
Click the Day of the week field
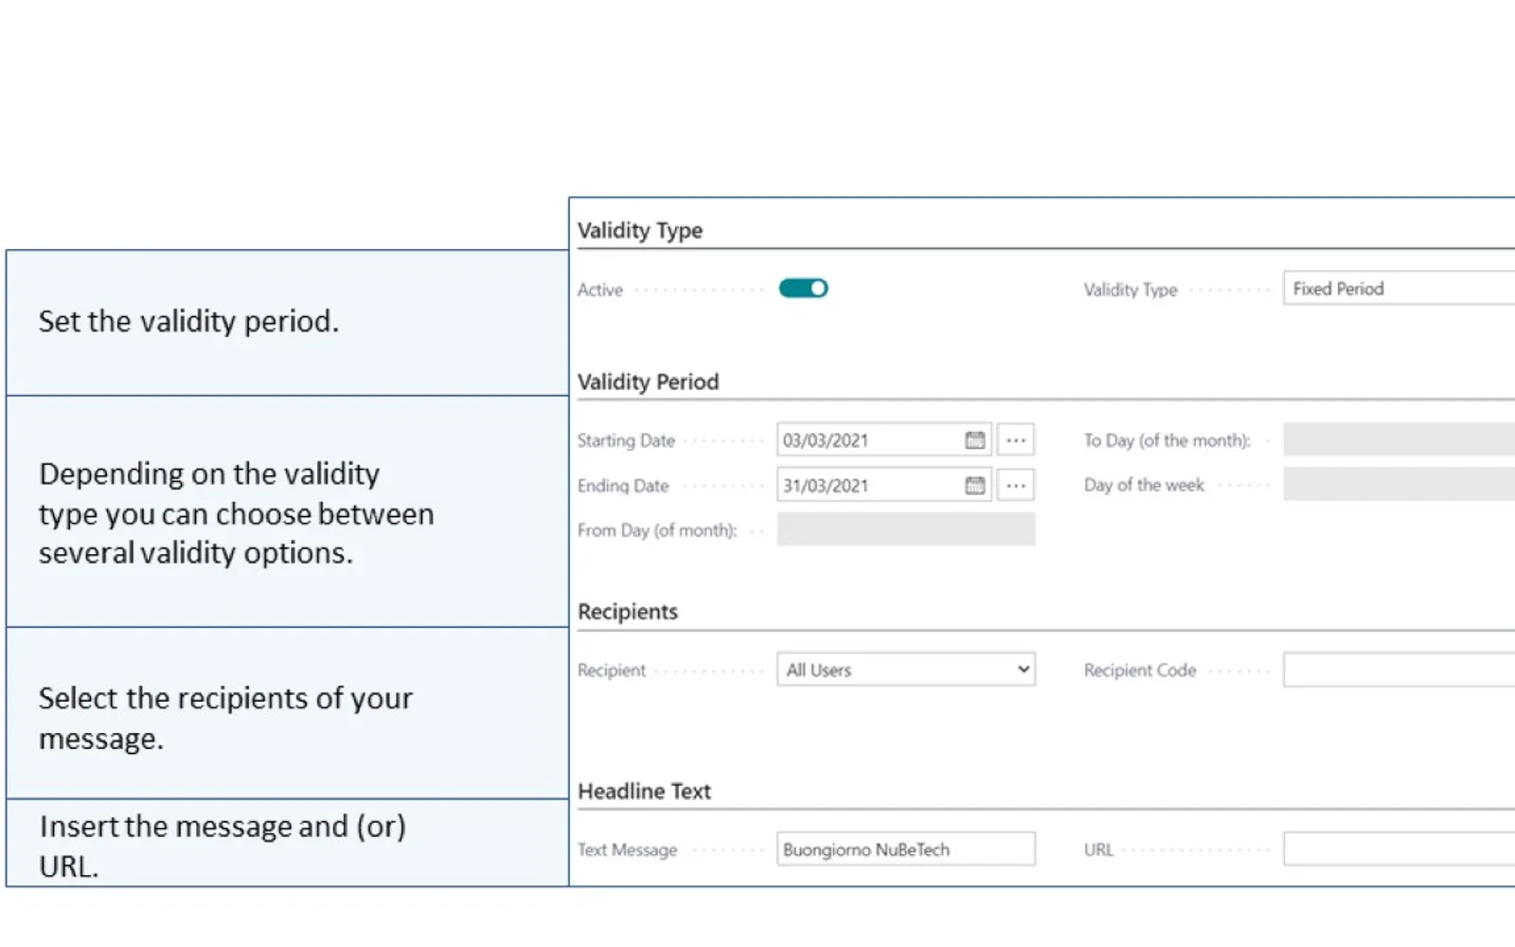tap(1399, 484)
